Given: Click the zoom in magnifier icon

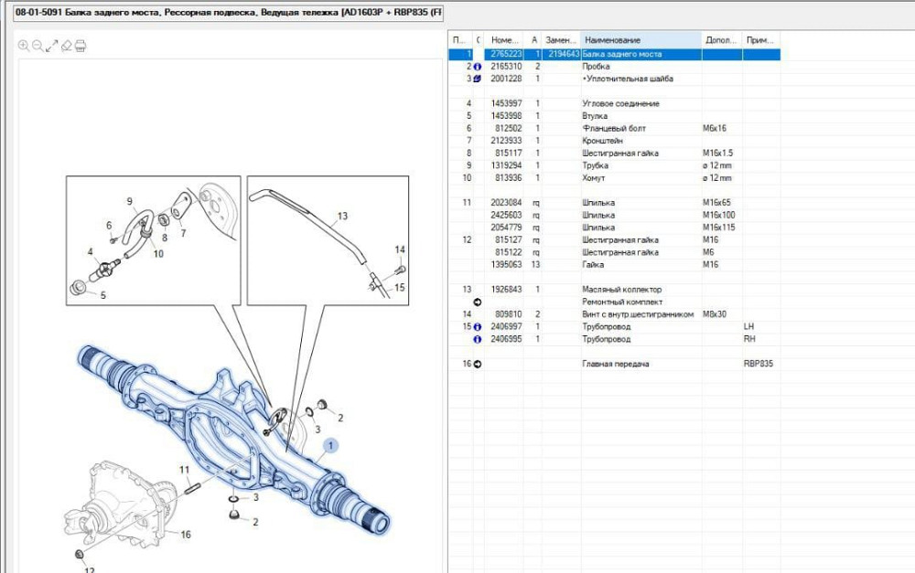Looking at the screenshot, I should 24,46.
